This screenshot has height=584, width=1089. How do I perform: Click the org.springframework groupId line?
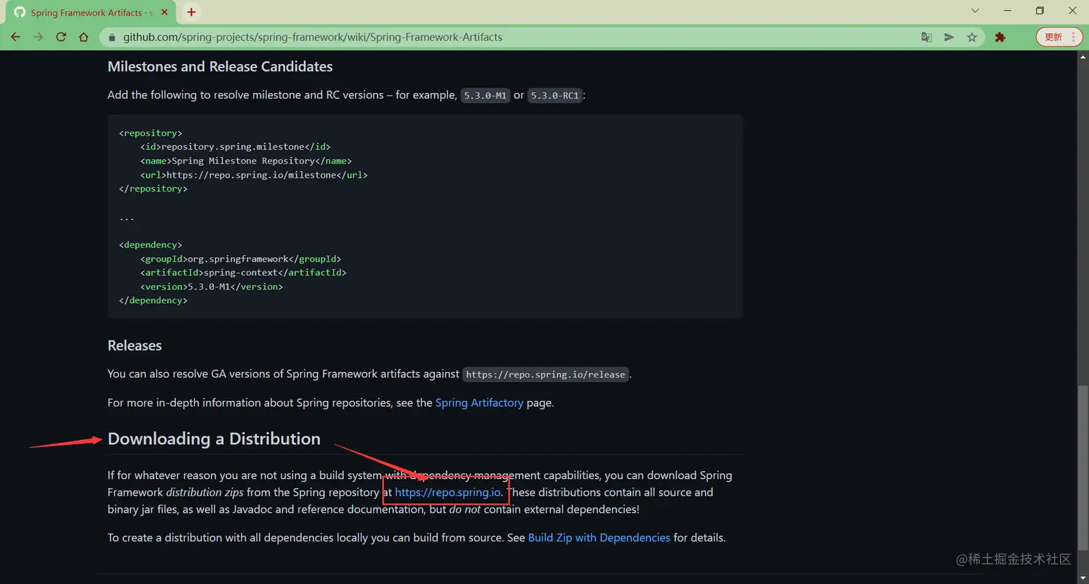tap(241, 259)
